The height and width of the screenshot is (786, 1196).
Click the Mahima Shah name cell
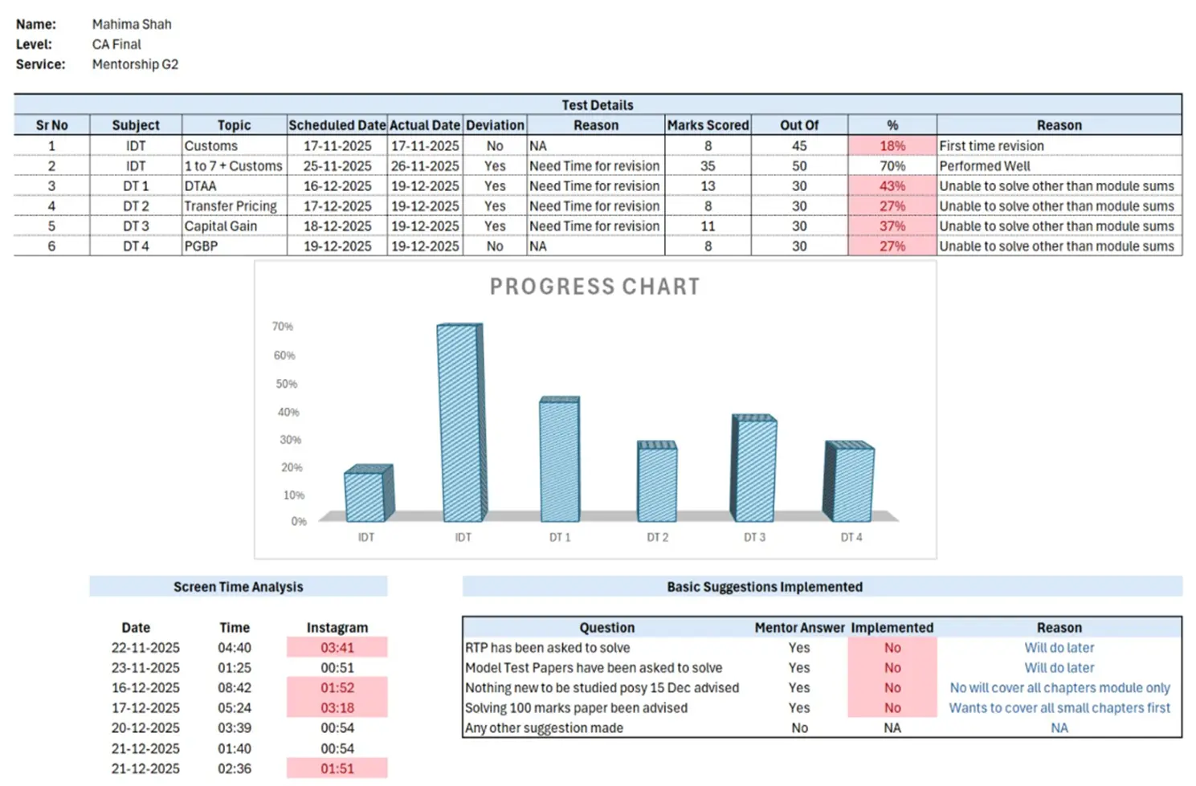click(132, 24)
